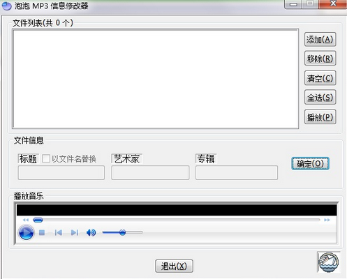The width and height of the screenshot is (347, 279).
Task: Click the volume slider handle
Action: pyautogui.click(x=122, y=232)
